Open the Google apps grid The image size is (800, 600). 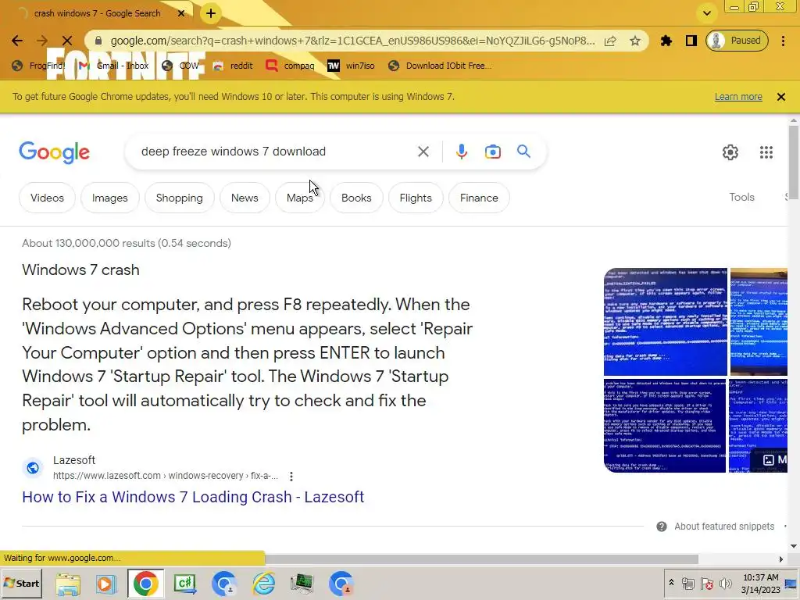[x=766, y=152]
